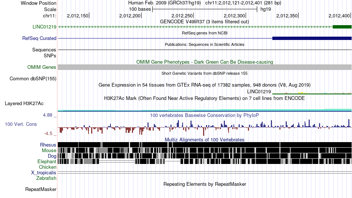Click the 100 bases scale bar

(x=205, y=9)
